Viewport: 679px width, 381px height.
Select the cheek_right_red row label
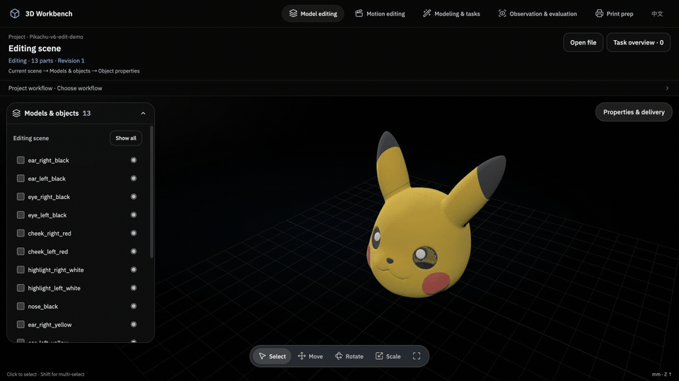tap(50, 234)
